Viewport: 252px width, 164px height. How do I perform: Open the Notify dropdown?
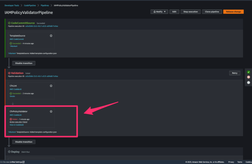pos(159,12)
